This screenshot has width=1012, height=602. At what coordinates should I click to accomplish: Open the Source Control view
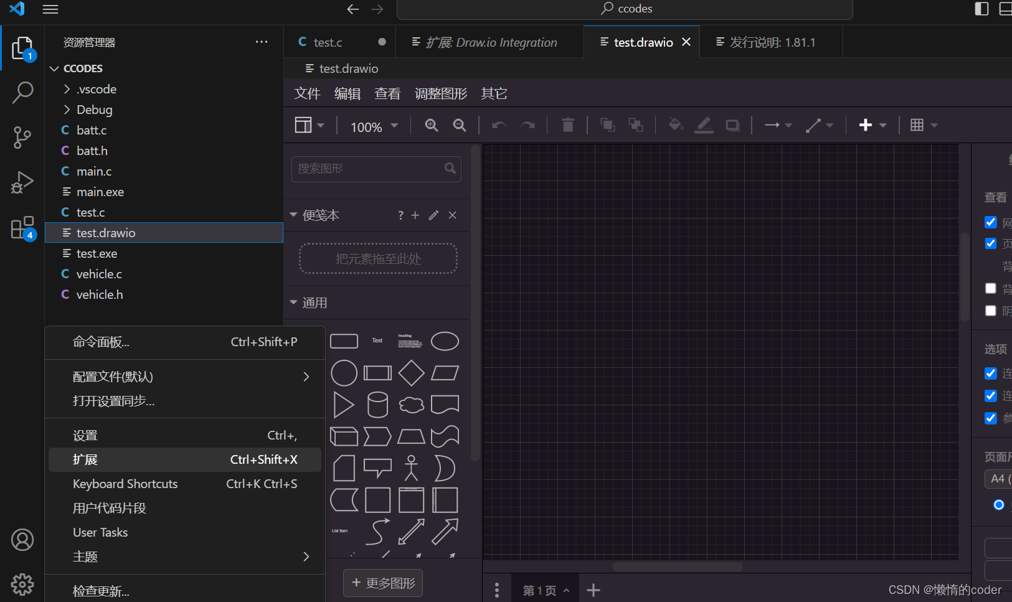point(22,138)
